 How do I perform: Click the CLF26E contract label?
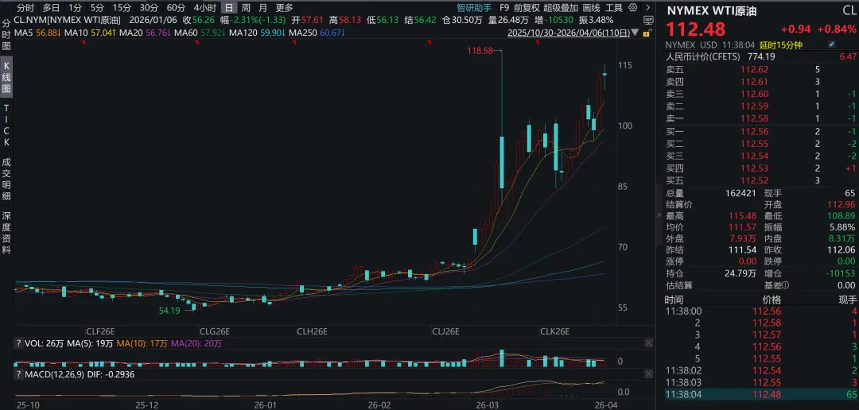101,331
